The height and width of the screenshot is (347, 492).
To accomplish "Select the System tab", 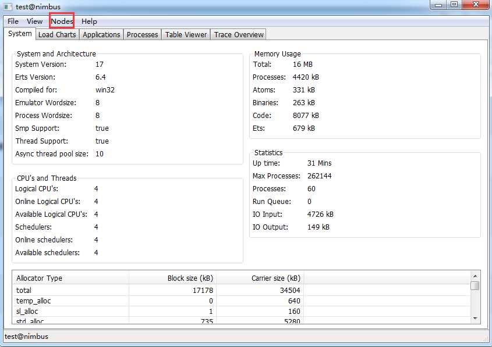I will (20, 34).
